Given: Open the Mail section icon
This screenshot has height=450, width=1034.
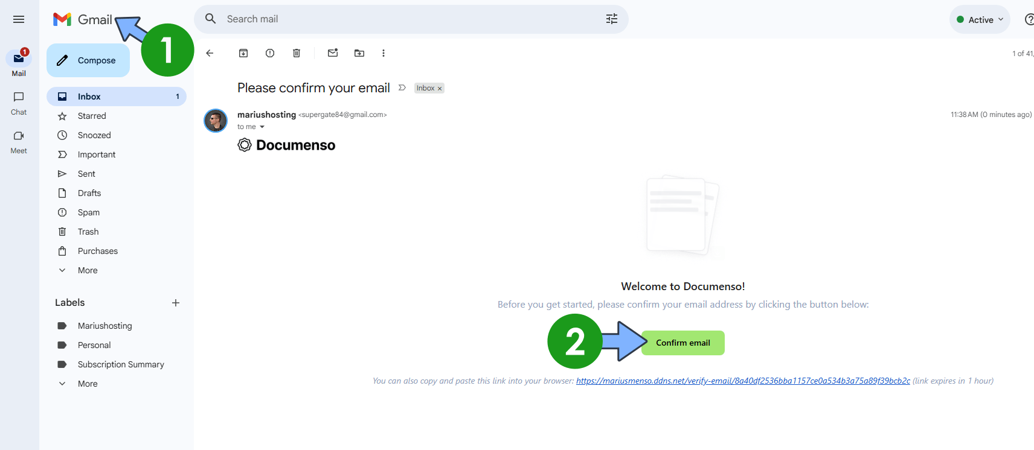Looking at the screenshot, I should tap(19, 59).
